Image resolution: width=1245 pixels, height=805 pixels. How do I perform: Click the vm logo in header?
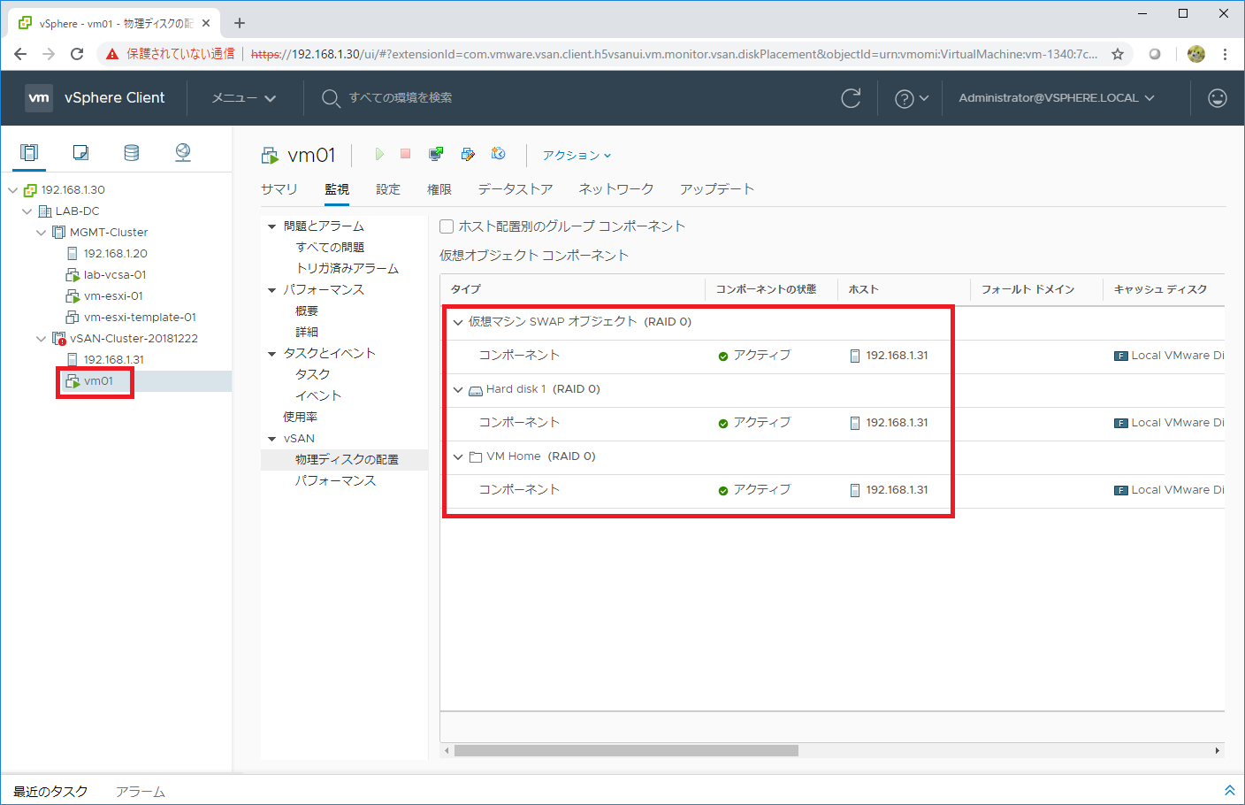39,98
